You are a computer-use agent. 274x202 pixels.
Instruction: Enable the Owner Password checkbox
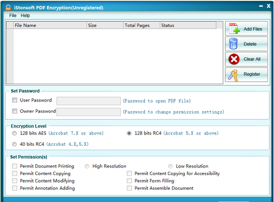coord(15,111)
